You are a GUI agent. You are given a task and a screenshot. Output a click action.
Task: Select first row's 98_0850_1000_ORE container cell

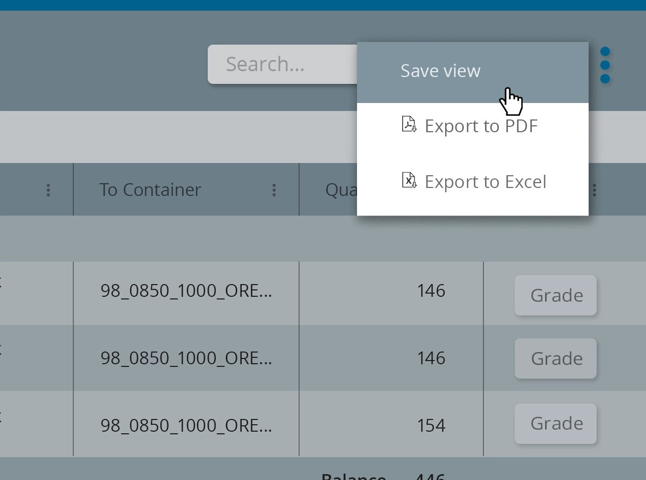point(186,291)
